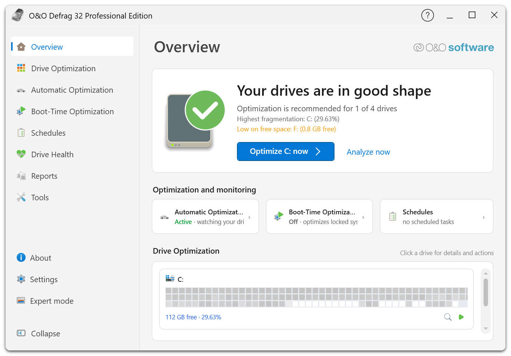Image resolution: width=511 pixels, height=356 pixels.
Task: Click the C: drive cluster map
Action: point(316,297)
